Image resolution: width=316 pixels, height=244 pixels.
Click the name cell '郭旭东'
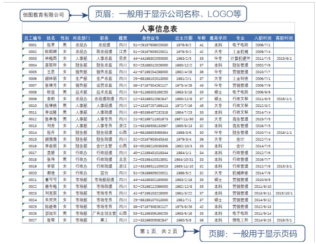(51, 214)
